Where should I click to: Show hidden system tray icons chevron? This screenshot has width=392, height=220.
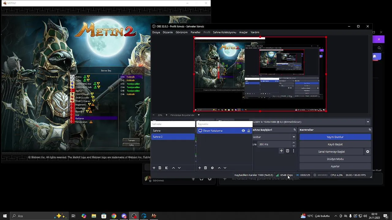336,216
